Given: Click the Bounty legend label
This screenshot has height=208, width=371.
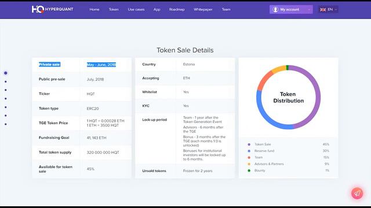Looking at the screenshot, I should [x=260, y=170].
